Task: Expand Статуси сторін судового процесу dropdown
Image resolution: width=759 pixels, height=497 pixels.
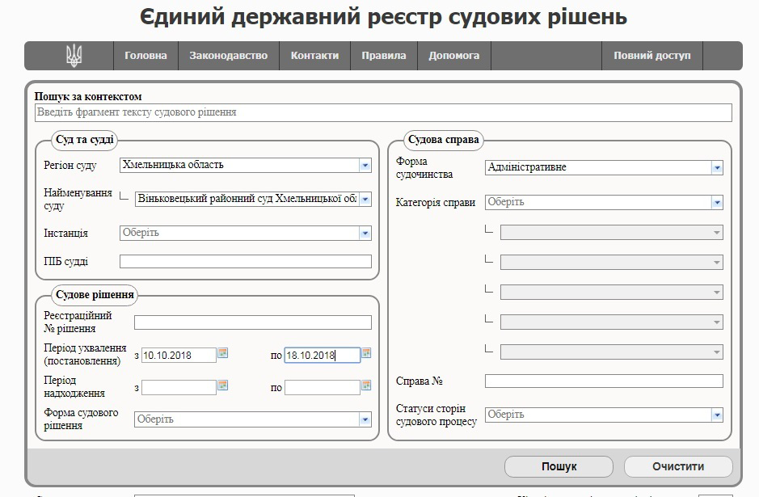Action: (x=716, y=415)
